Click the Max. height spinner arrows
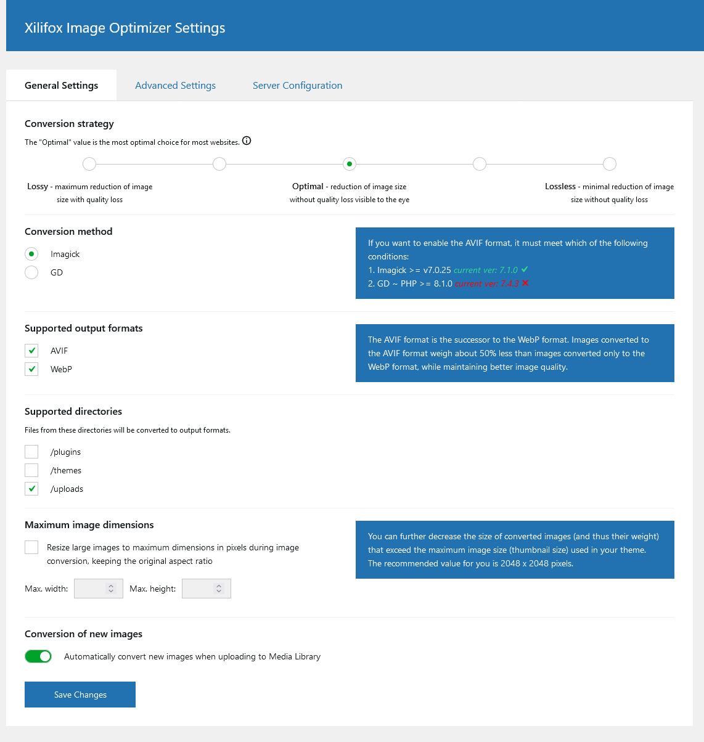Screen dimensions: 704x742 [x=219, y=589]
